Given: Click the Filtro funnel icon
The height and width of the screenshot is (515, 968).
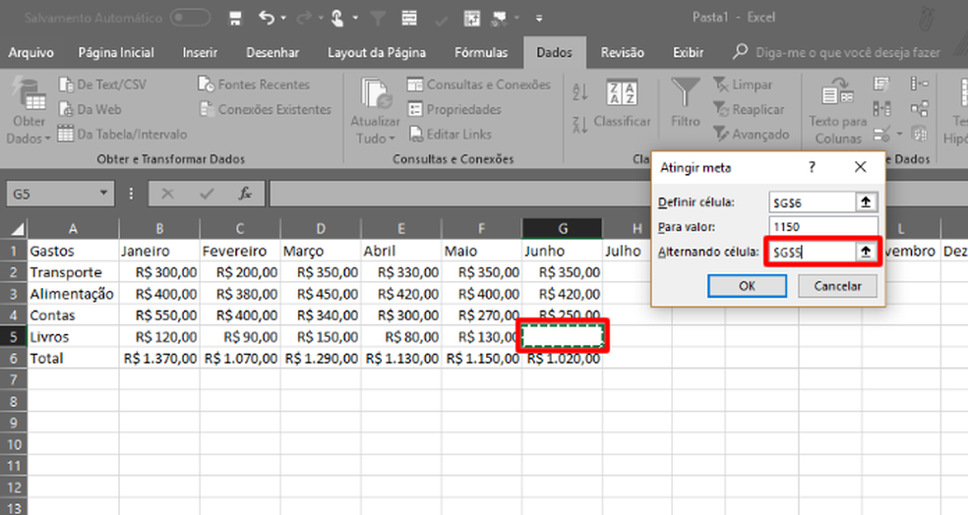Looking at the screenshot, I should tap(686, 93).
